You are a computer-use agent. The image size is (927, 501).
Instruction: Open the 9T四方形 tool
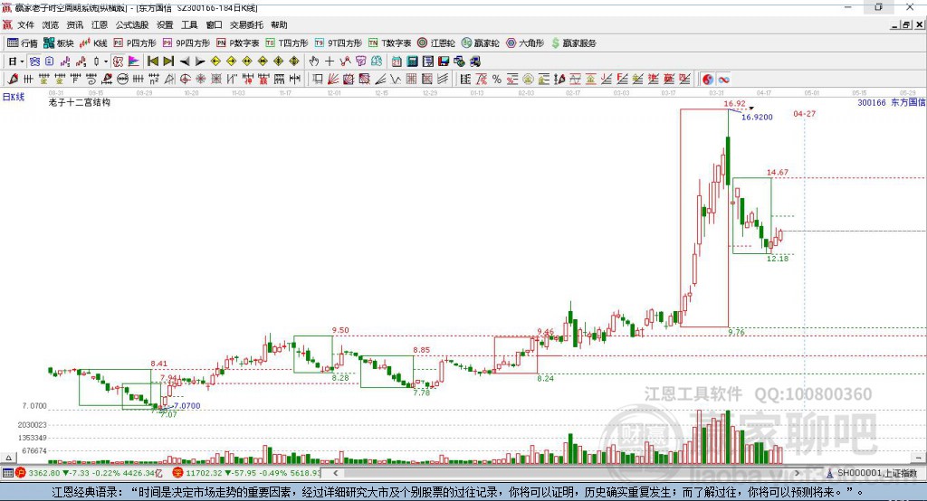(x=339, y=43)
